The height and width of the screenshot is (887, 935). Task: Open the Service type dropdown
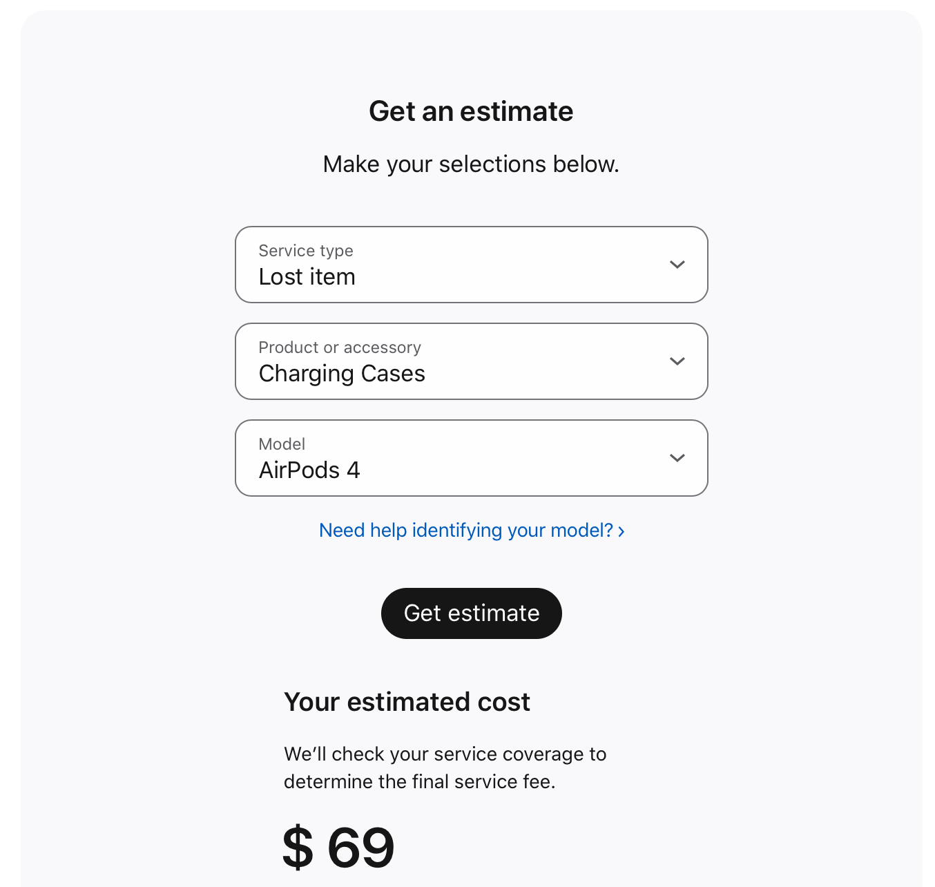[471, 265]
